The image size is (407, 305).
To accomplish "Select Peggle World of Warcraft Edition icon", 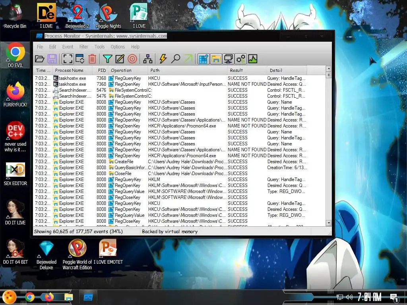I will (x=77, y=255).
